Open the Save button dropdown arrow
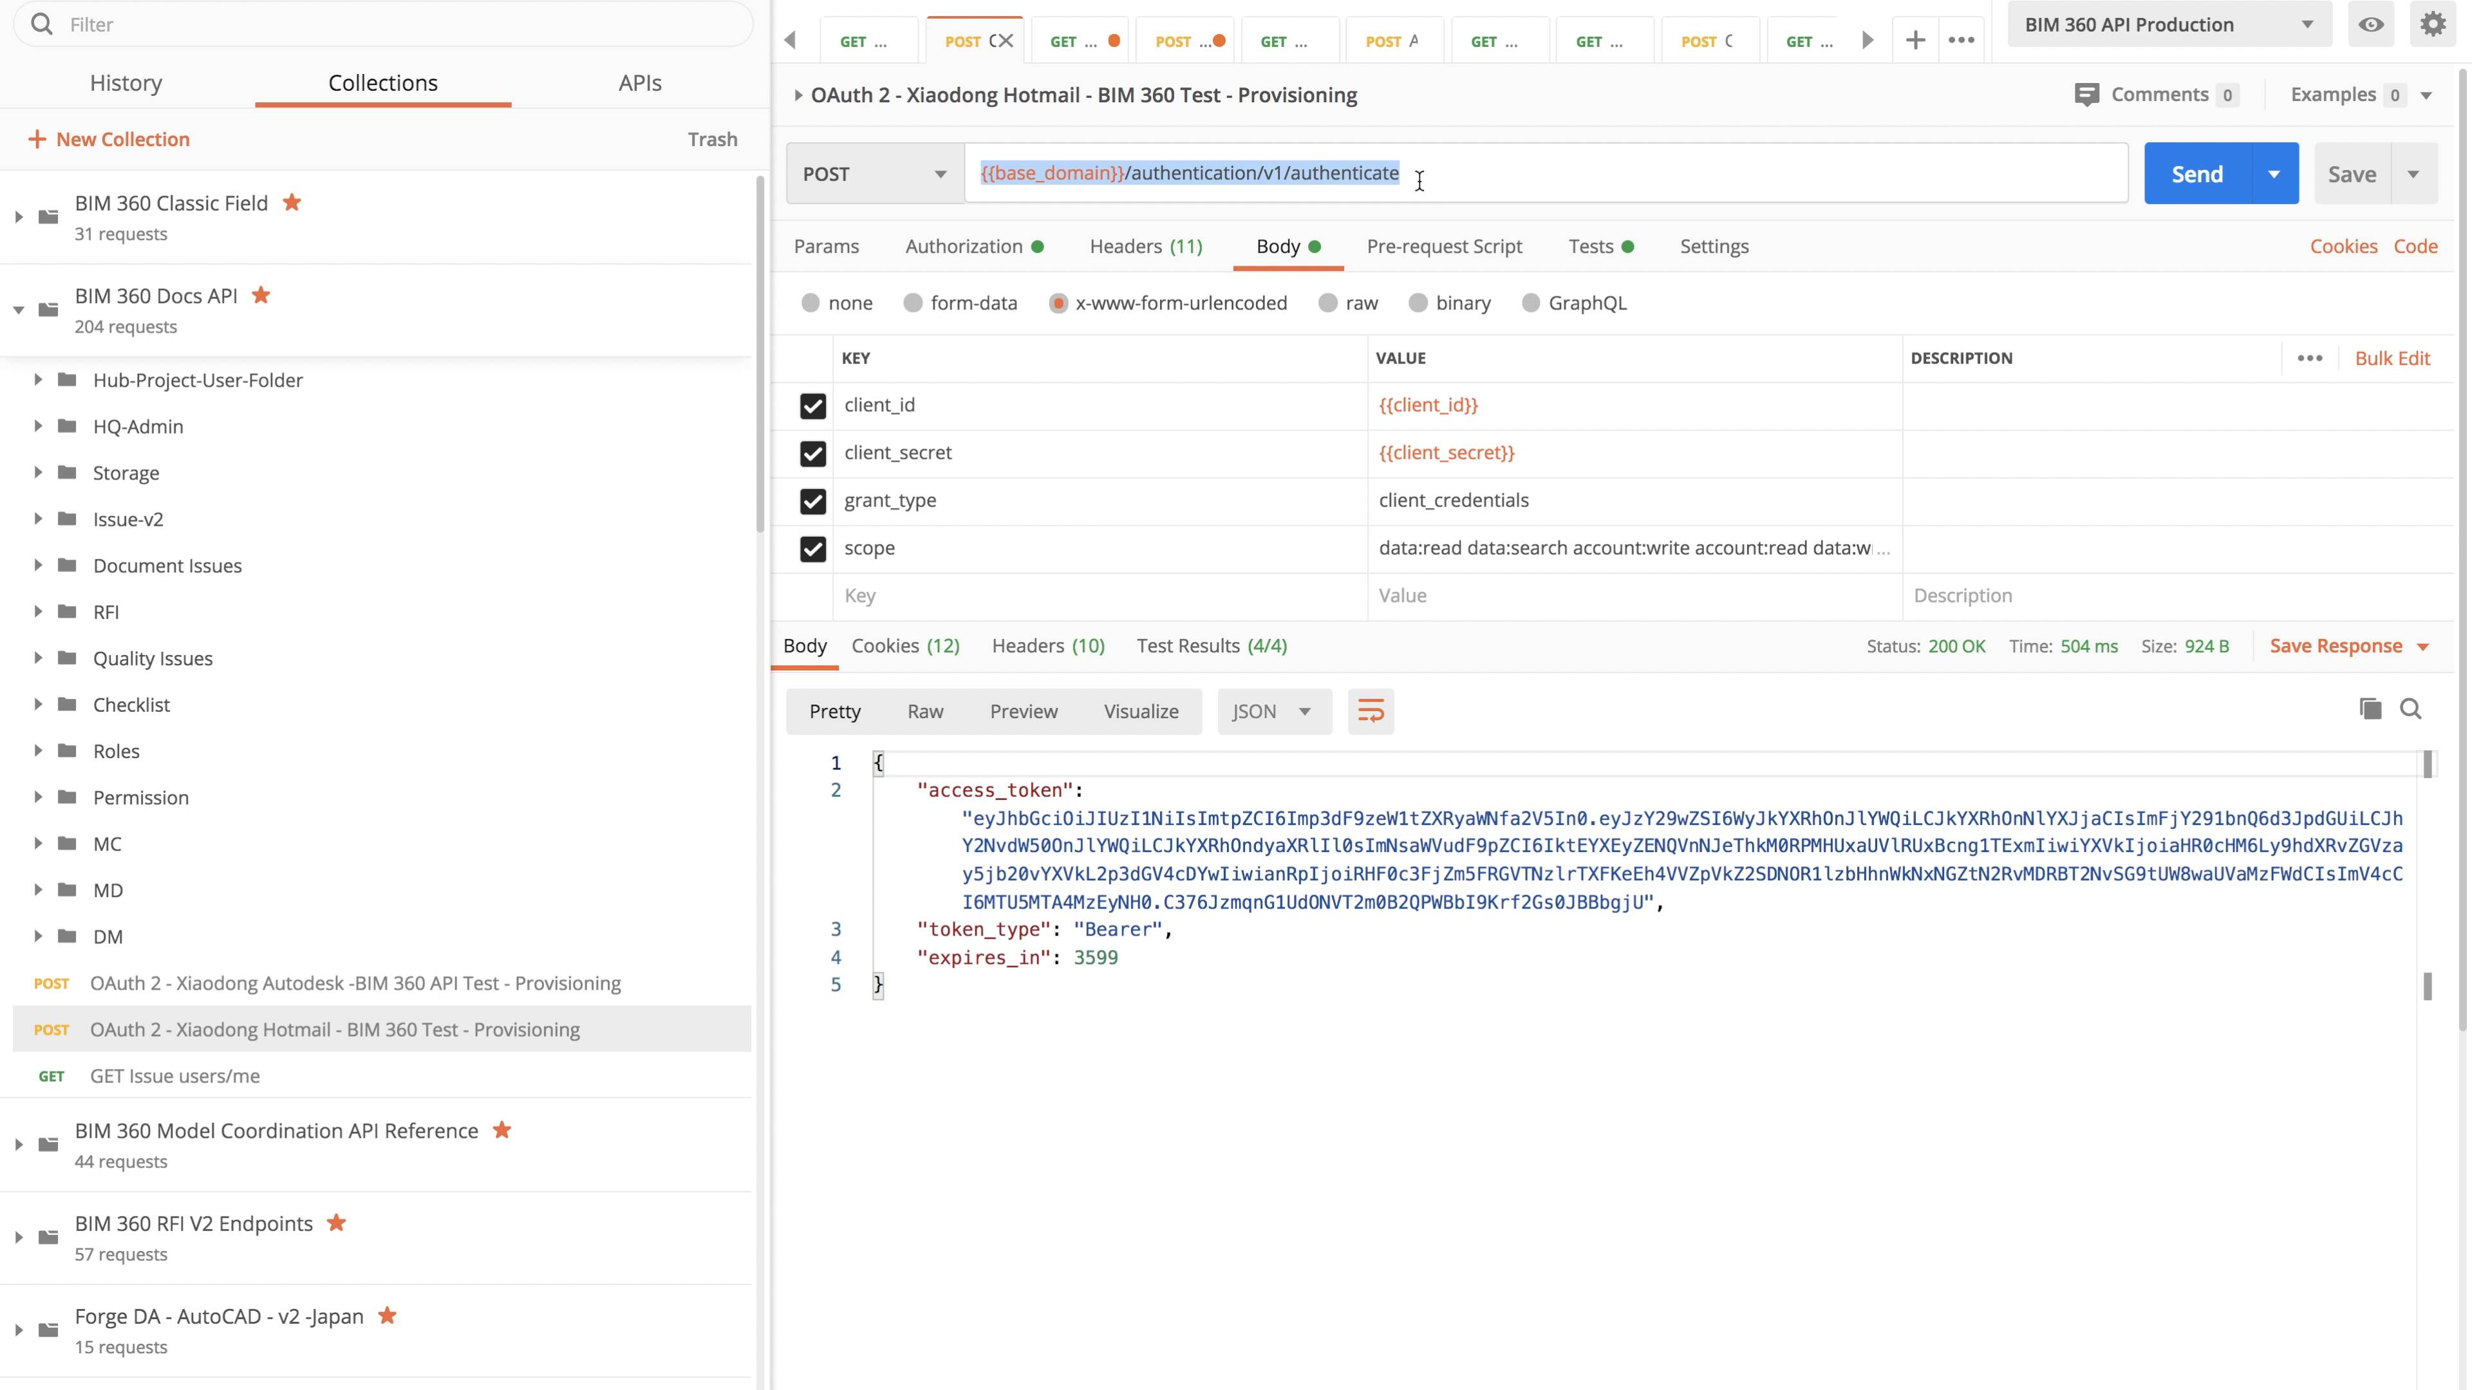 [2413, 174]
